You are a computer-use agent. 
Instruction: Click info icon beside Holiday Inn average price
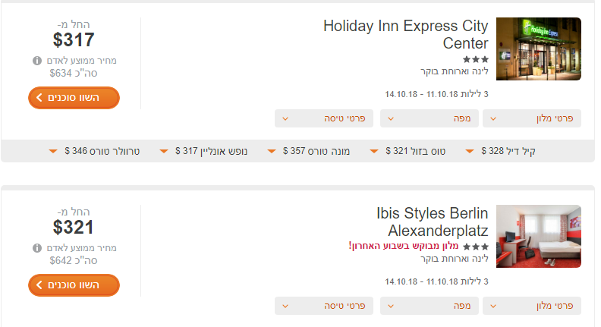tap(36, 61)
